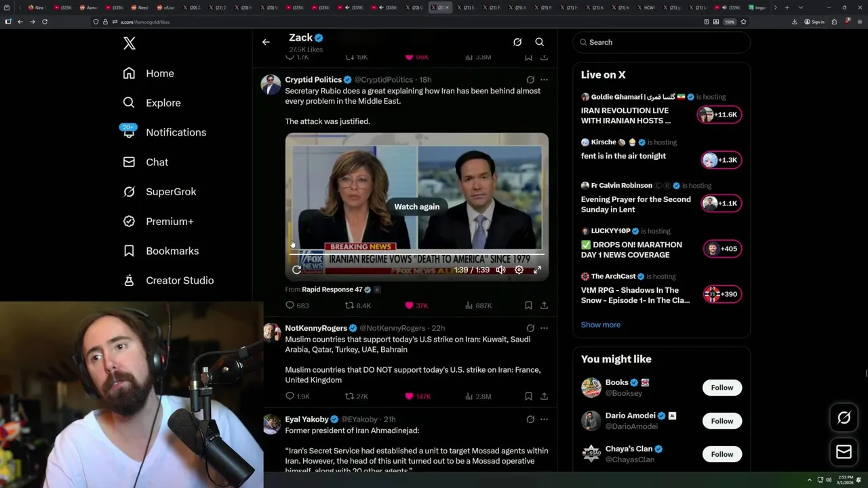This screenshot has height=488, width=868.
Task: Replay the video with the replay icon
Action: pyautogui.click(x=296, y=270)
